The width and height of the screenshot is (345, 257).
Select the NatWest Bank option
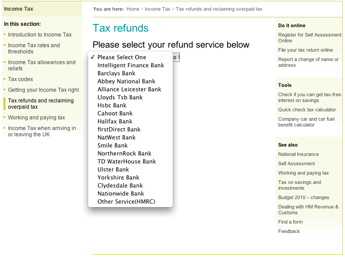tap(116, 138)
